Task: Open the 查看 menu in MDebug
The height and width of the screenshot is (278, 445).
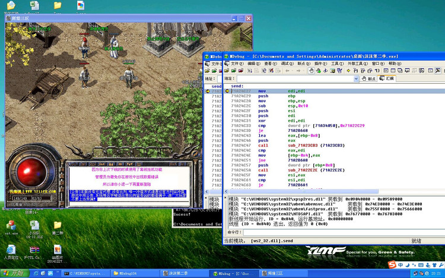Action: coord(270,64)
